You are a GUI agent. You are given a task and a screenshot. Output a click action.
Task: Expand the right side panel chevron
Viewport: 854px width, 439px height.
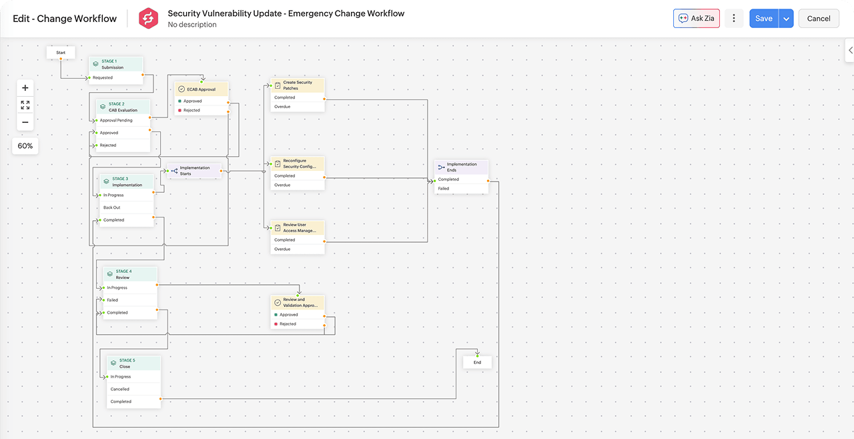850,51
